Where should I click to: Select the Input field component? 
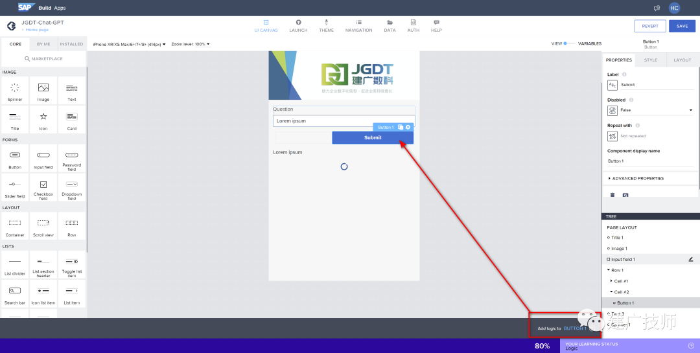point(43,159)
